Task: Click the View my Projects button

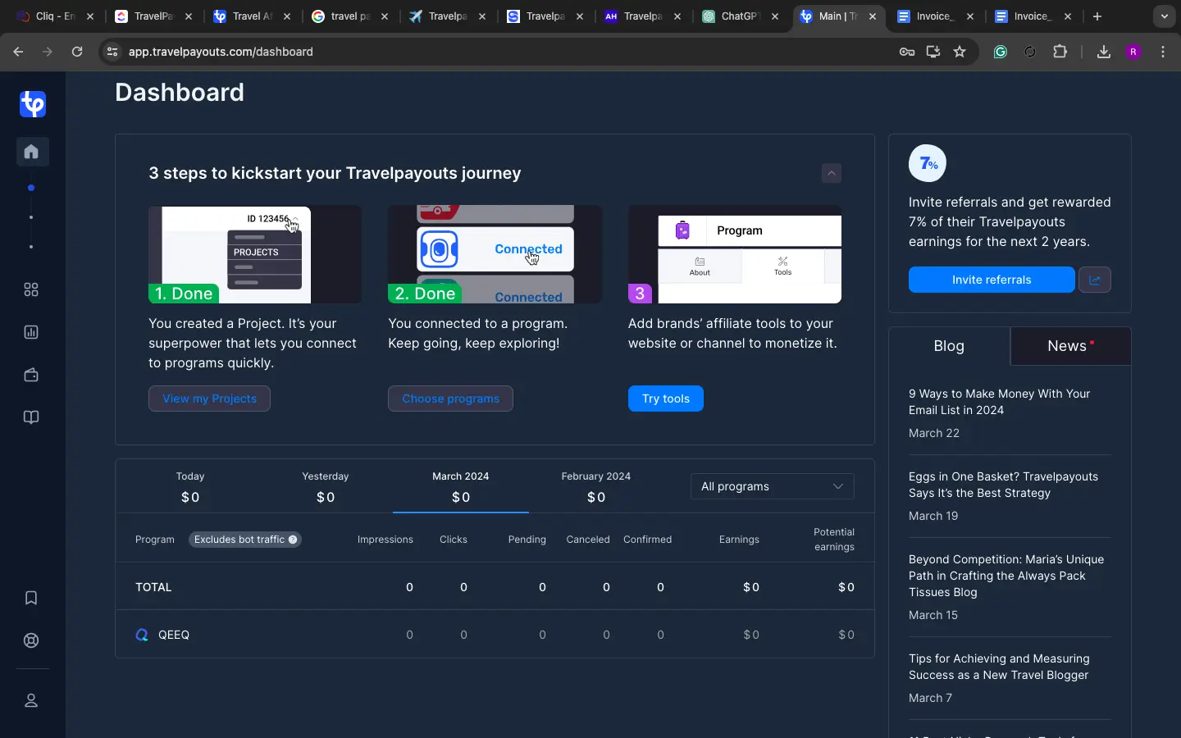Action: (x=209, y=399)
